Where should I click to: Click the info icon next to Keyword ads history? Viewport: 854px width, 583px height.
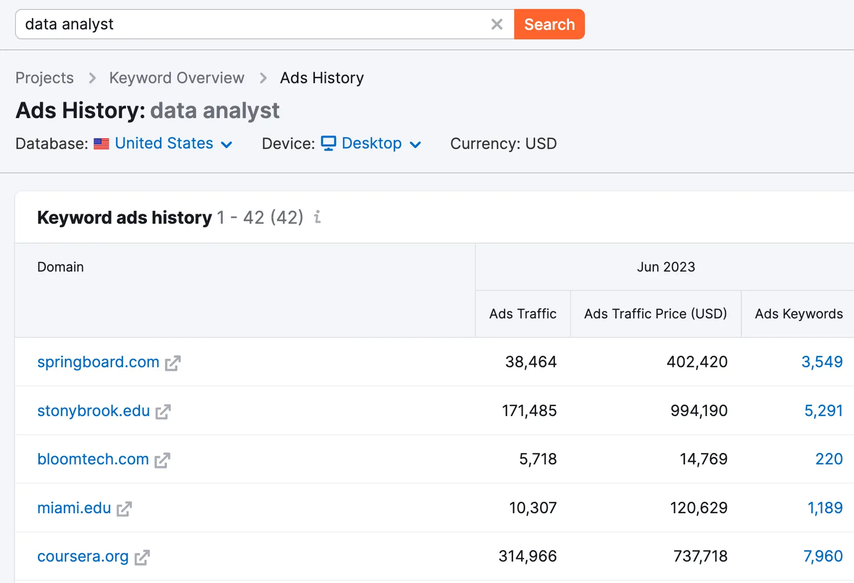tap(317, 217)
